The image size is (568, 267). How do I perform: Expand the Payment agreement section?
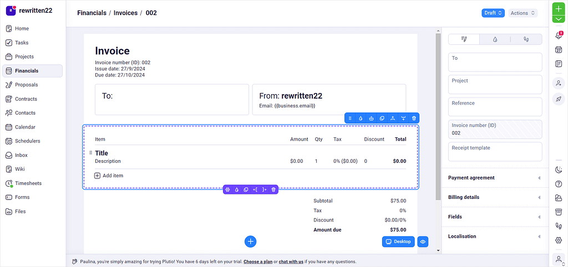495,178
